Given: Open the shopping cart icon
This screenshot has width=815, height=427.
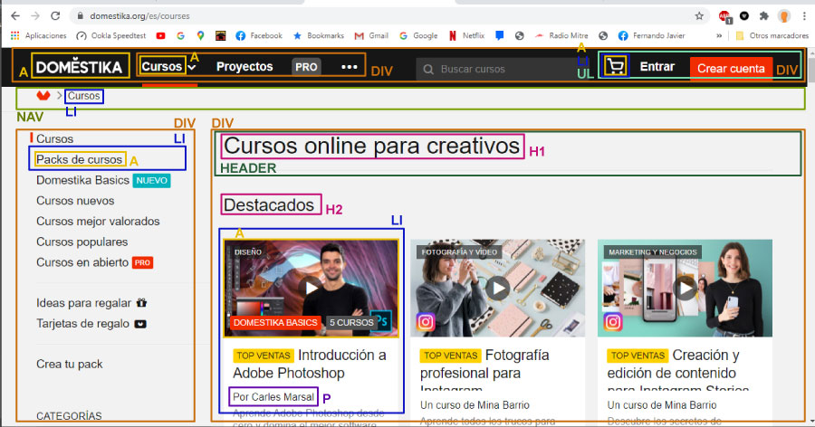Looking at the screenshot, I should (616, 67).
